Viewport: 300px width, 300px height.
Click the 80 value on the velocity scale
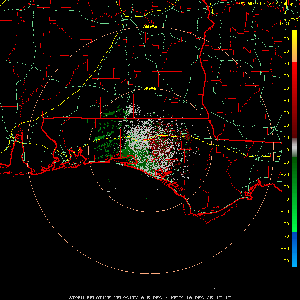pyautogui.click(x=286, y=51)
